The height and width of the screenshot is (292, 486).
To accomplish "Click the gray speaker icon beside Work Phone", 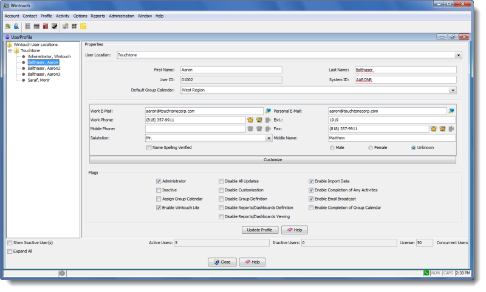I will click(268, 120).
